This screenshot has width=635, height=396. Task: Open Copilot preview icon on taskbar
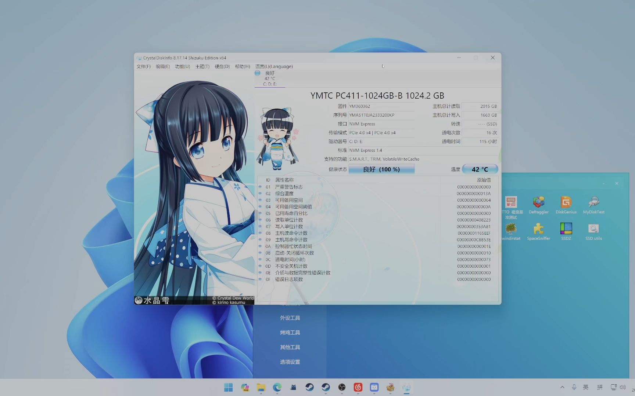245,387
